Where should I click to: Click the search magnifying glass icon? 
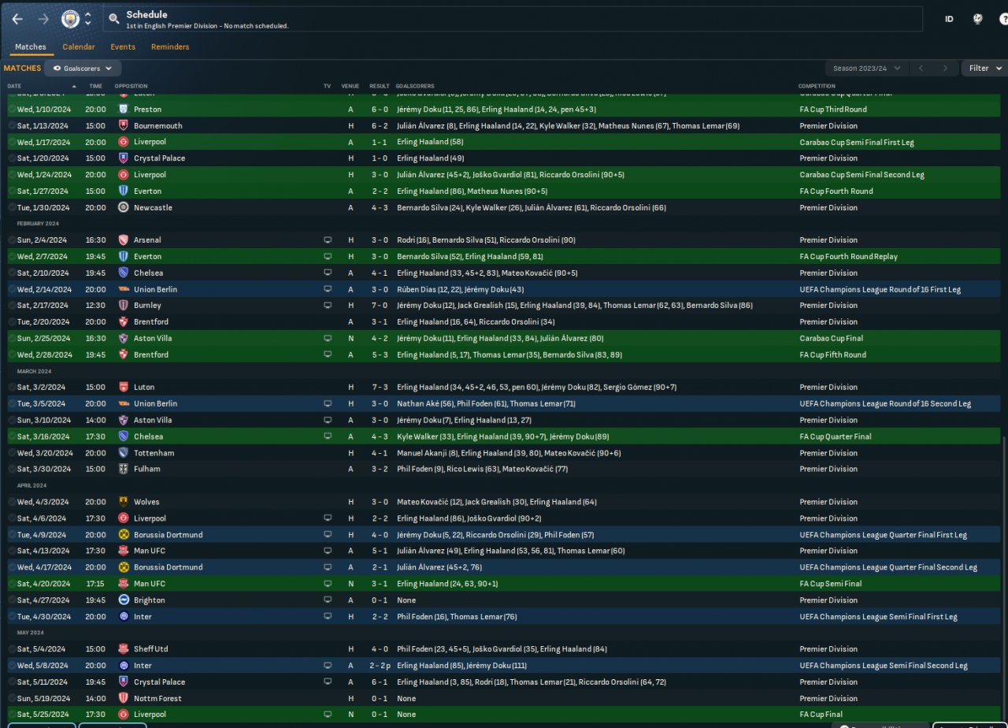(113, 19)
